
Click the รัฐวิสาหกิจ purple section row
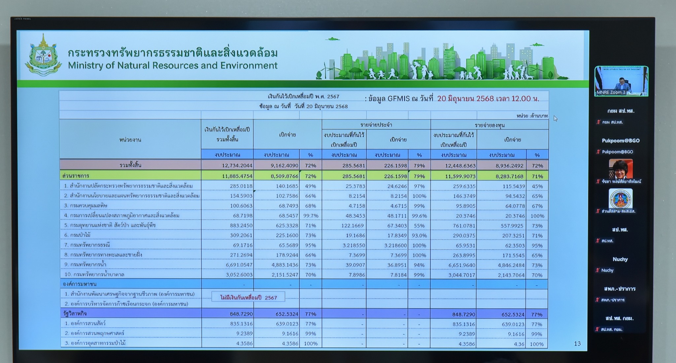[304, 314]
